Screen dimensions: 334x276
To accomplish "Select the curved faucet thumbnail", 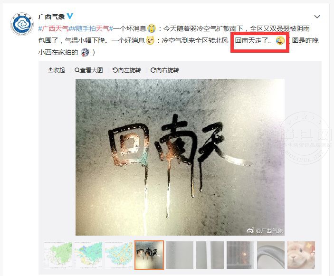I will 271,255.
